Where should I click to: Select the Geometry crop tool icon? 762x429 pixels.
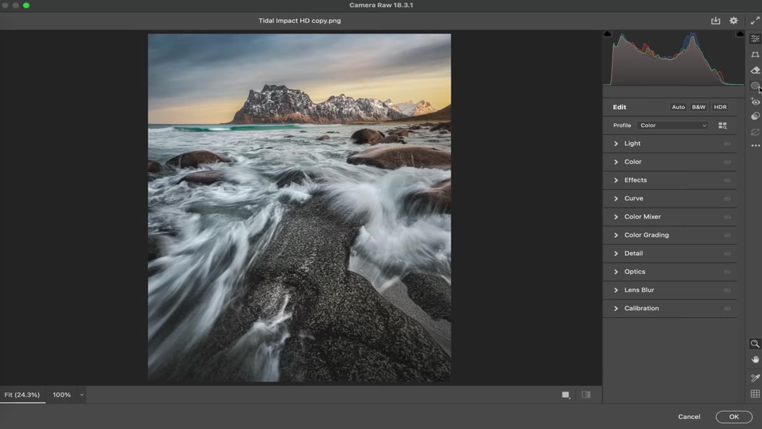click(755, 55)
